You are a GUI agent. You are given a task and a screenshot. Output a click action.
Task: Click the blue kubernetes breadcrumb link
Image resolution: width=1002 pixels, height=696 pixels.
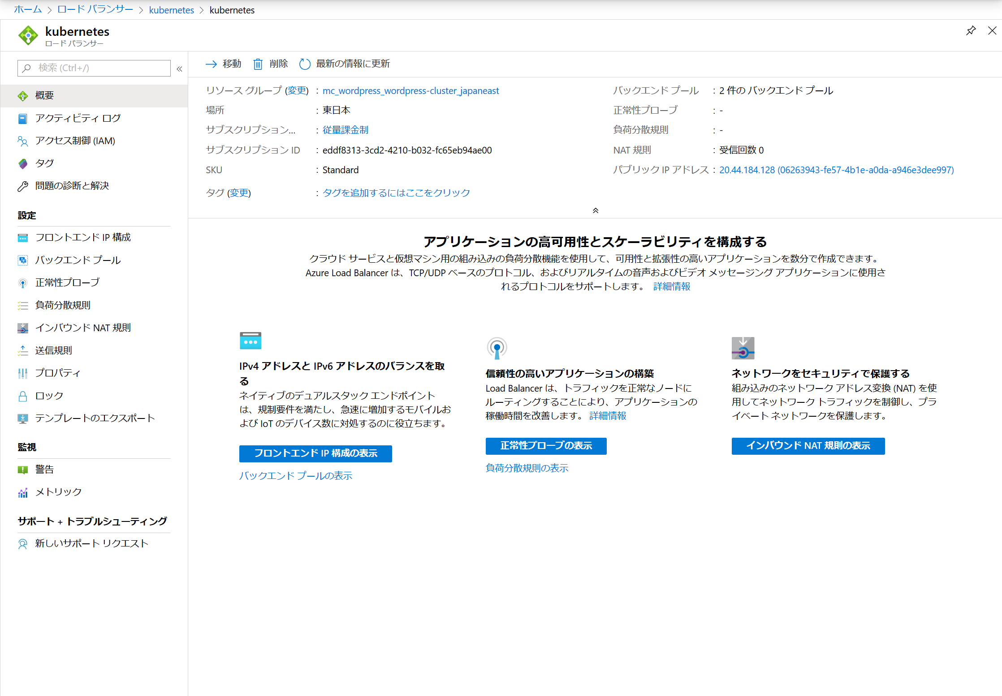tap(172, 10)
